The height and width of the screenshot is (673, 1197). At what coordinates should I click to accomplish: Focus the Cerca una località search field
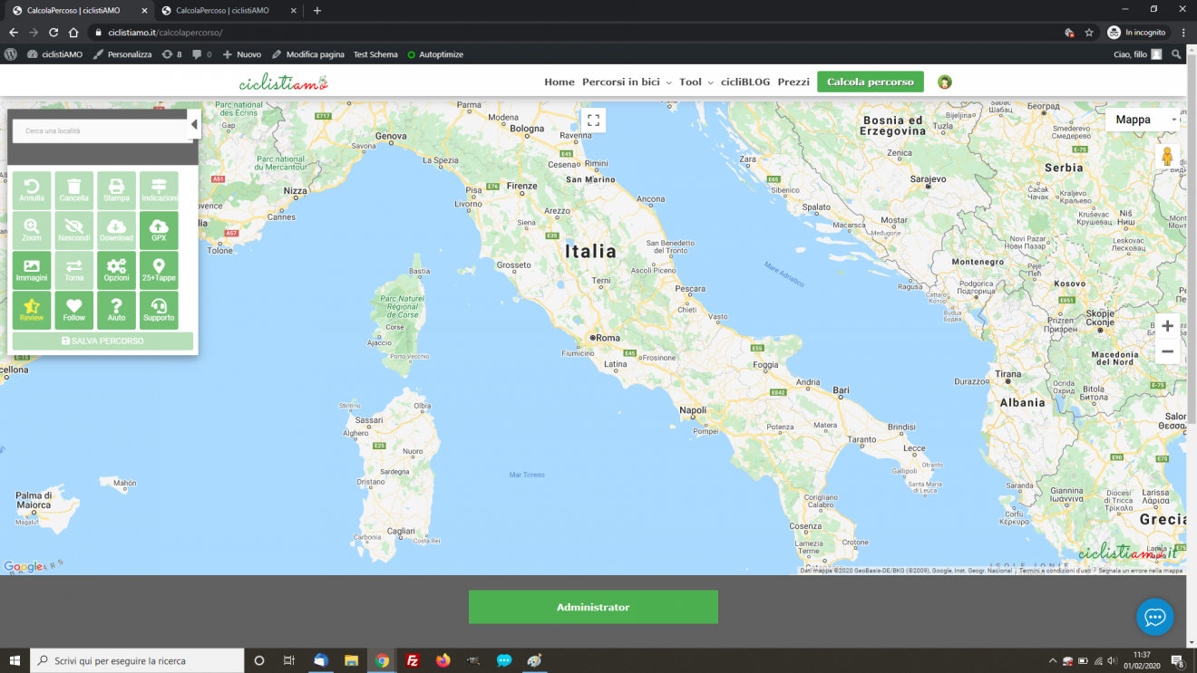[100, 131]
